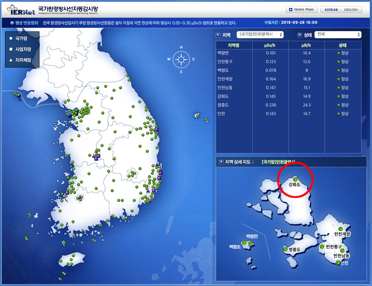Click the 지역명 column header
This screenshot has height=286, width=372.
(234, 45)
